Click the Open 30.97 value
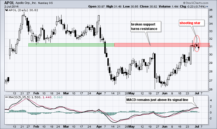The height and width of the screenshot is (129, 217). [97, 6]
